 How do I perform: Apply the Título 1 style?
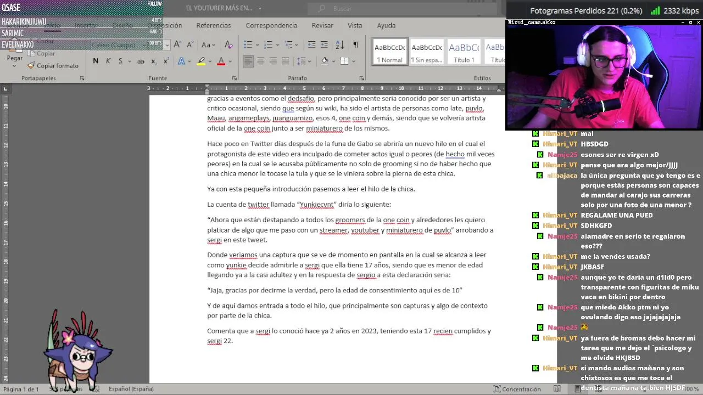pos(464,52)
